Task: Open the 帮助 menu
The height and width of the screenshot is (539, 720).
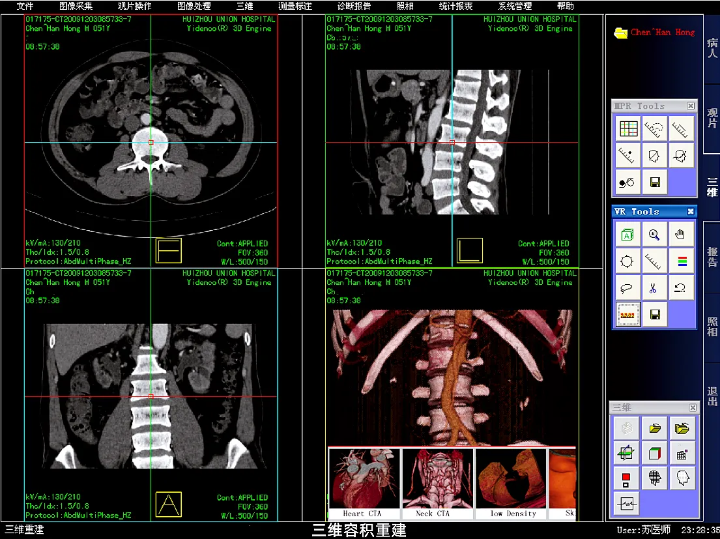Action: coord(566,6)
